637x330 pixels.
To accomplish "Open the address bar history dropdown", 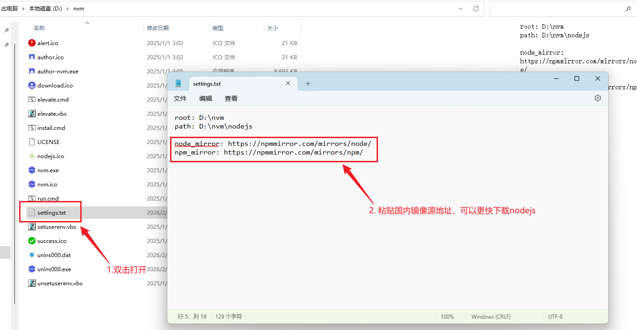I will pos(460,8).
